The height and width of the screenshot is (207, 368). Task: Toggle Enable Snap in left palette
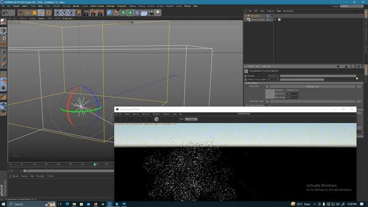click(x=3, y=97)
